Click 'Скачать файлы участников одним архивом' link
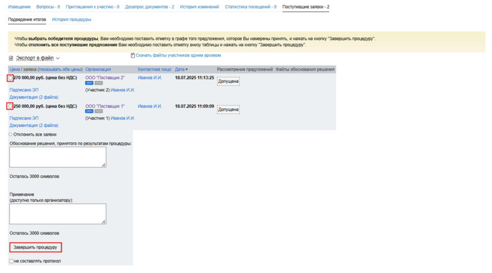The image size is (492, 273). [178, 55]
